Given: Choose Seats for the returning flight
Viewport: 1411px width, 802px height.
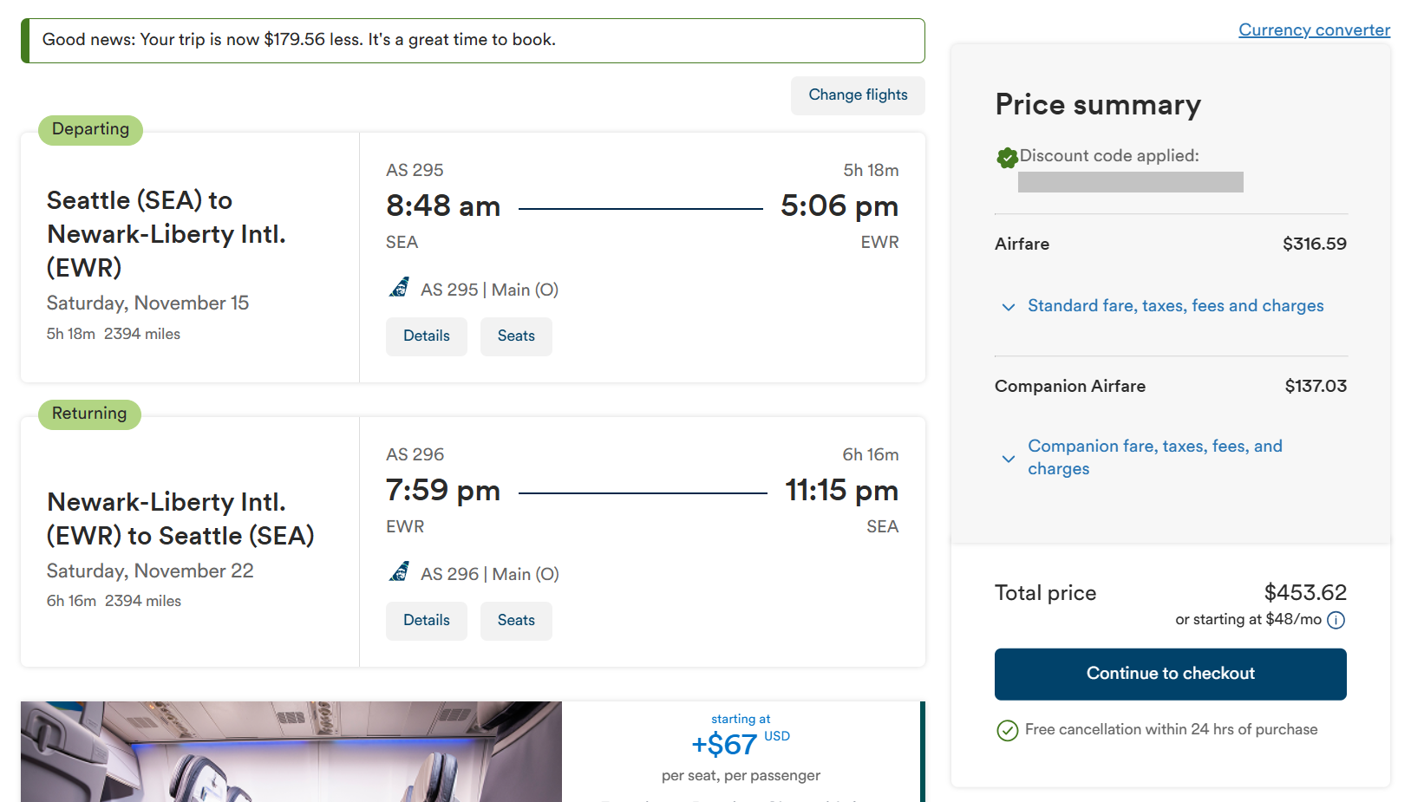Looking at the screenshot, I should point(516,620).
